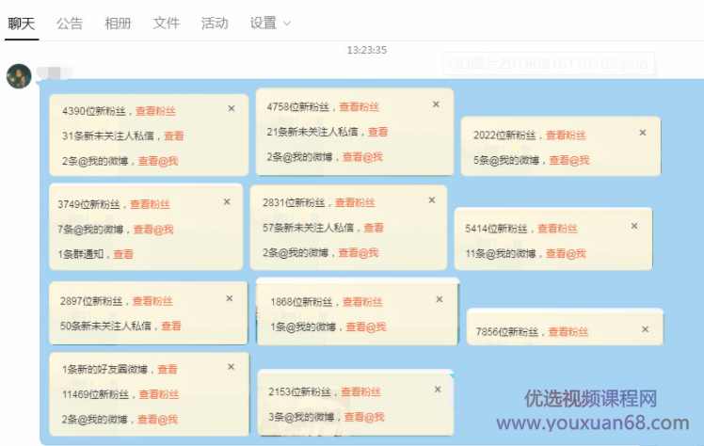The width and height of the screenshot is (704, 446).
Task: Click the 13:23:35 timestamp
Action: tap(367, 50)
